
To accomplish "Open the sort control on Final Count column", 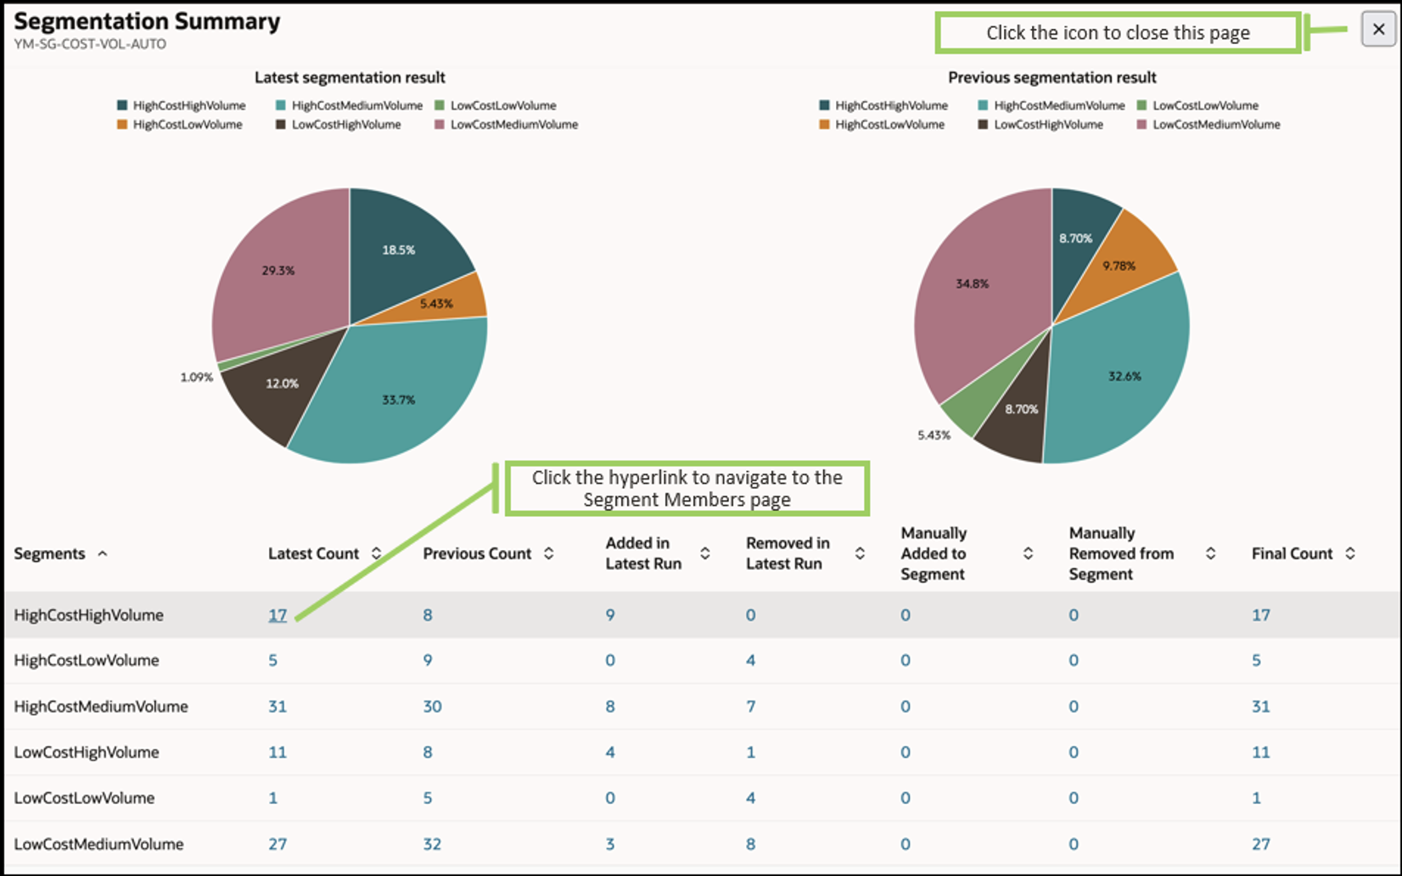I will click(1349, 553).
